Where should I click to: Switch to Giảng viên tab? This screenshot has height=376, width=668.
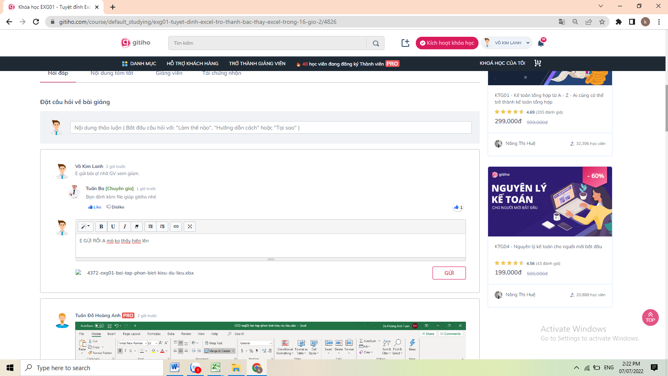[169, 74]
